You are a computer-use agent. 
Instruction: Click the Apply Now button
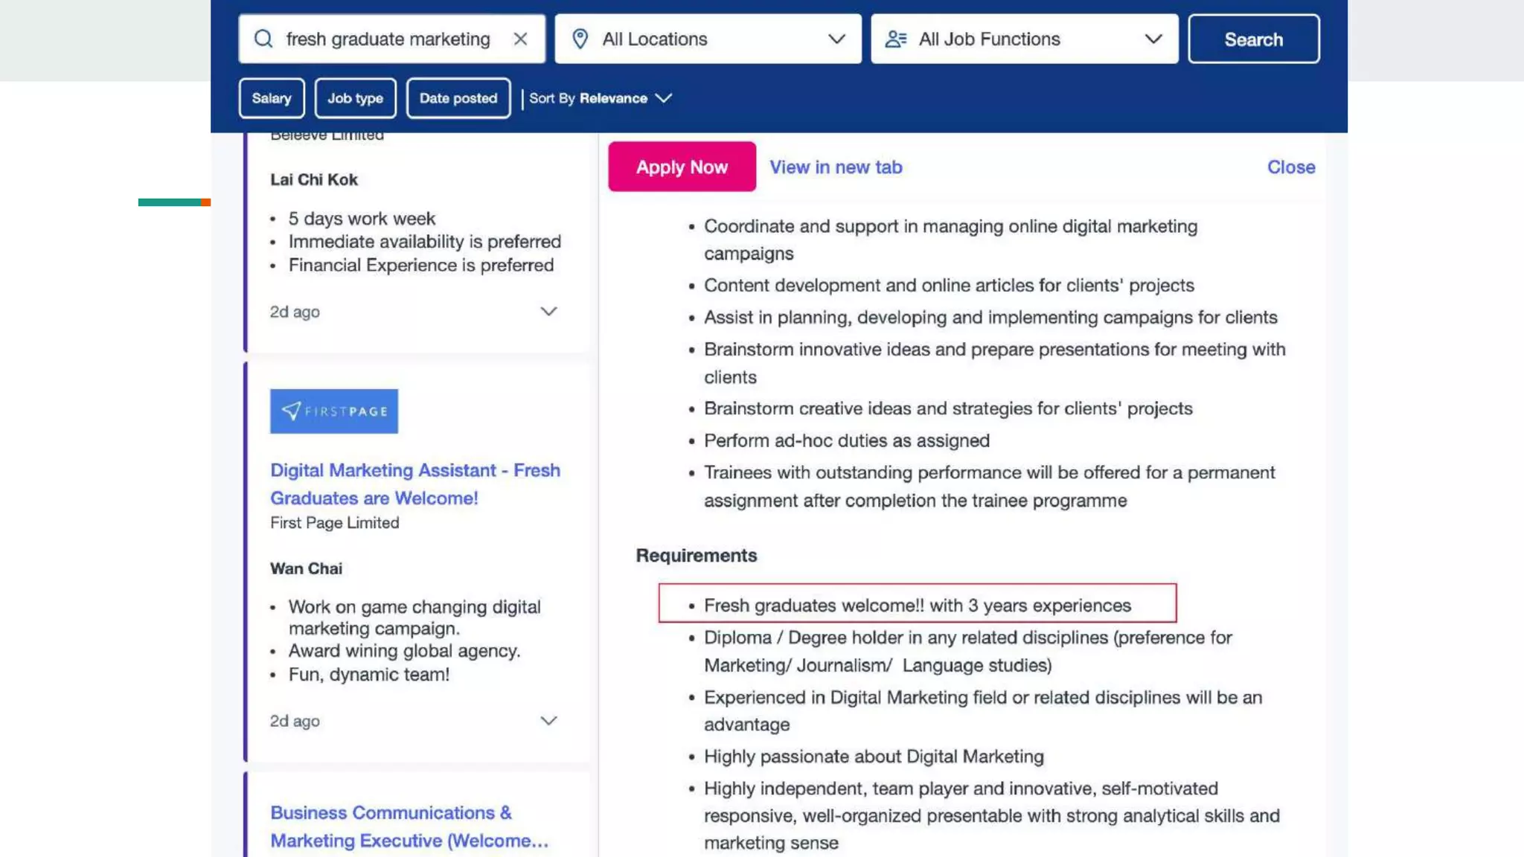click(682, 167)
